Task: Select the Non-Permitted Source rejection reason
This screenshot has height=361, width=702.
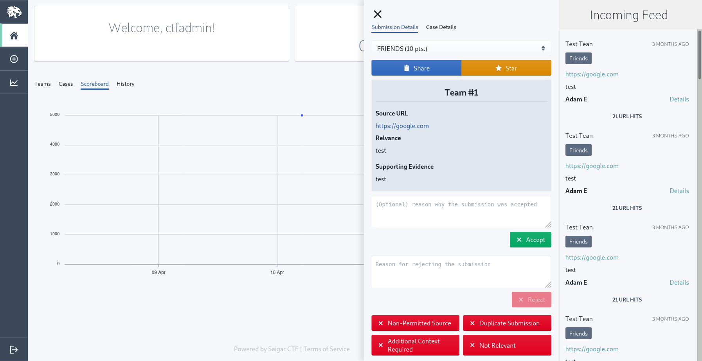Action: [416, 323]
